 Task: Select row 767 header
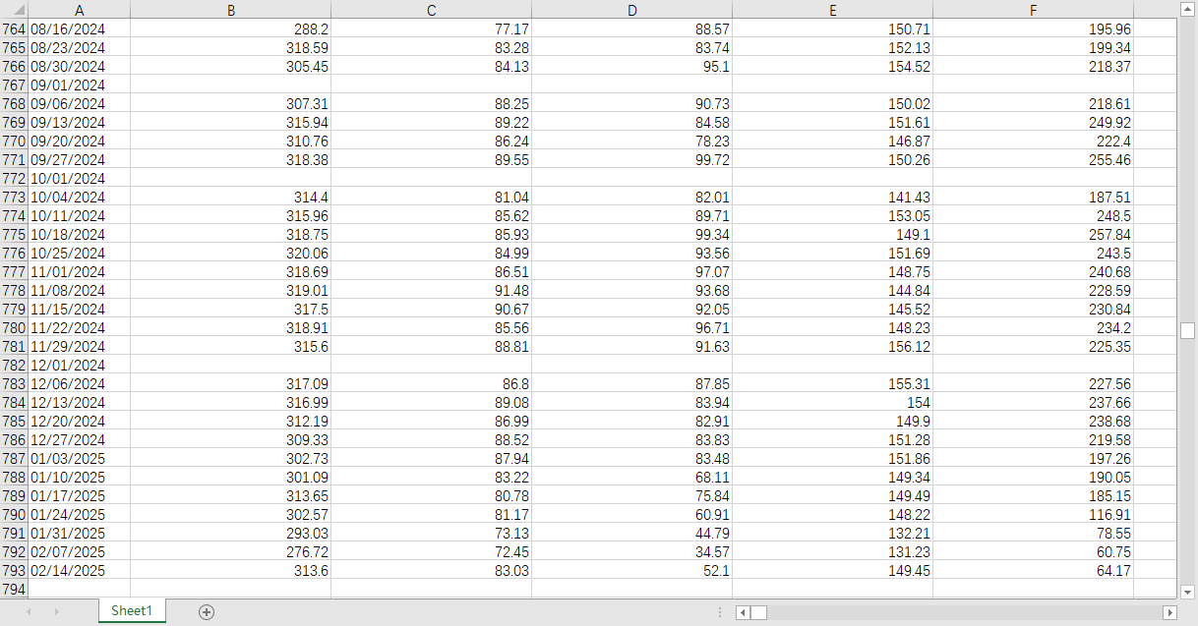14,85
